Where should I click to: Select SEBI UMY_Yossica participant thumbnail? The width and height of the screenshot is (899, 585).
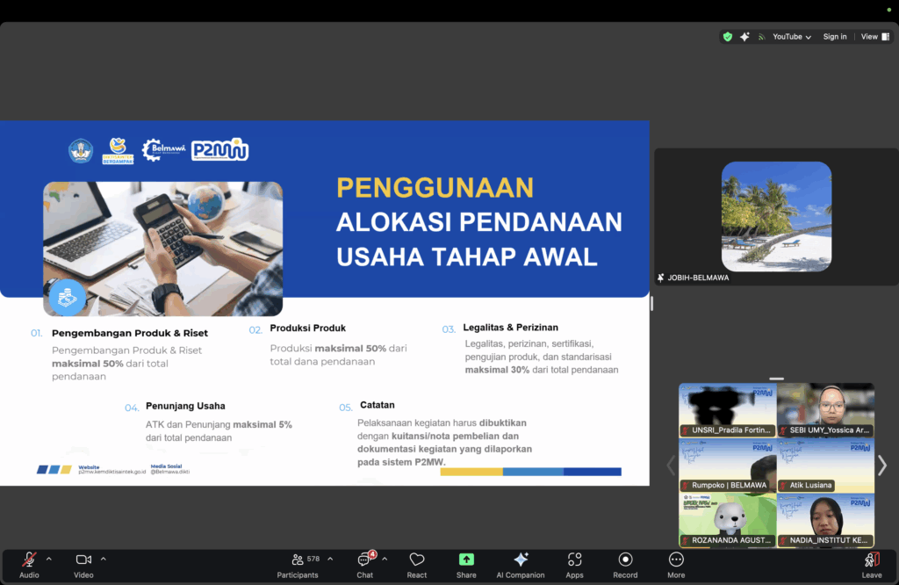coord(825,410)
